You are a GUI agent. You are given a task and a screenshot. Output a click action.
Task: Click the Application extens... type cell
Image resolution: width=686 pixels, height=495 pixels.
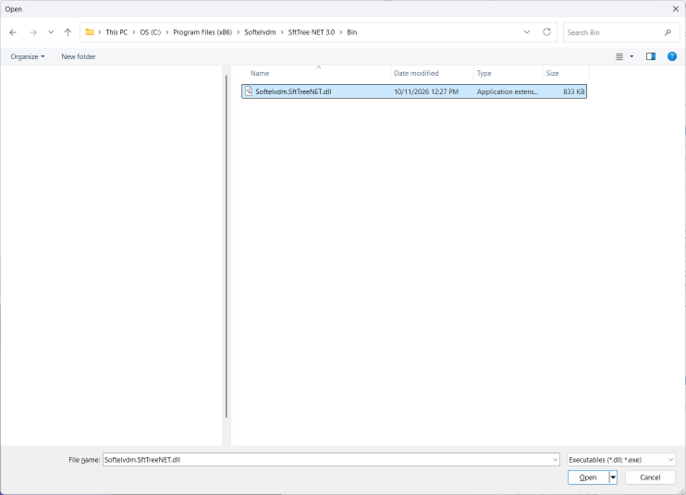tap(508, 91)
